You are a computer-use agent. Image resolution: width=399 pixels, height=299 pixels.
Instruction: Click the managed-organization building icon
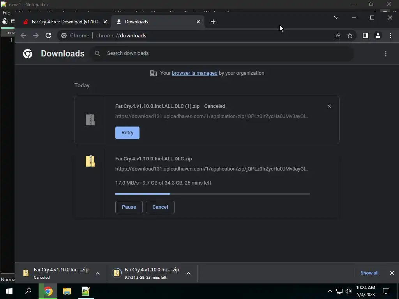click(154, 73)
